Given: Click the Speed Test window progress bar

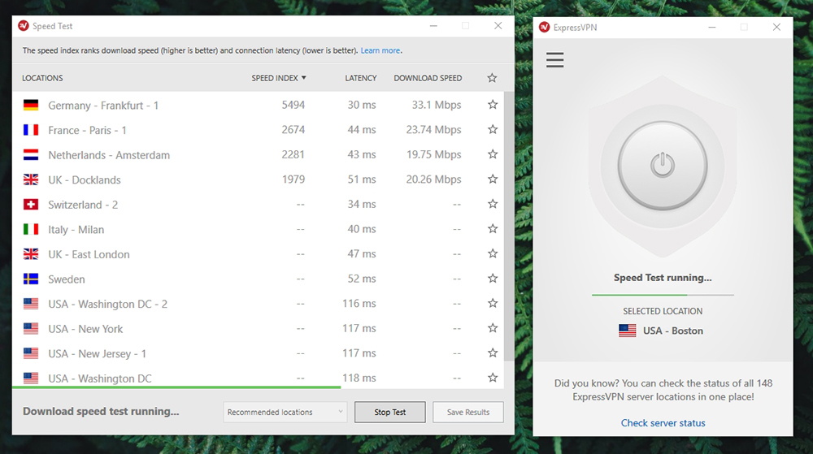Looking at the screenshot, I should click(x=259, y=387).
